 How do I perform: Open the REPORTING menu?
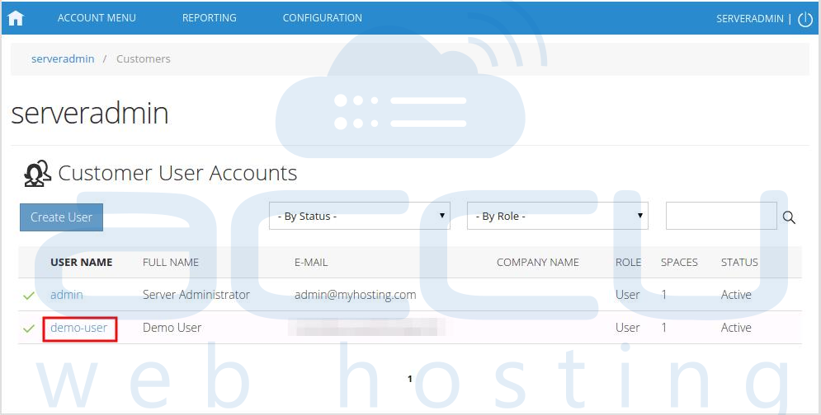210,18
